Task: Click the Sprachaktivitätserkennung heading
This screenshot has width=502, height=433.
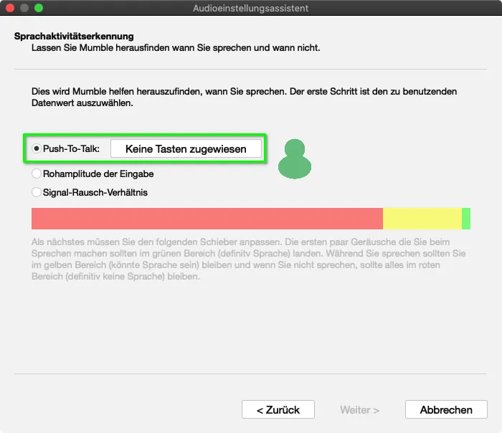Action: pos(74,36)
